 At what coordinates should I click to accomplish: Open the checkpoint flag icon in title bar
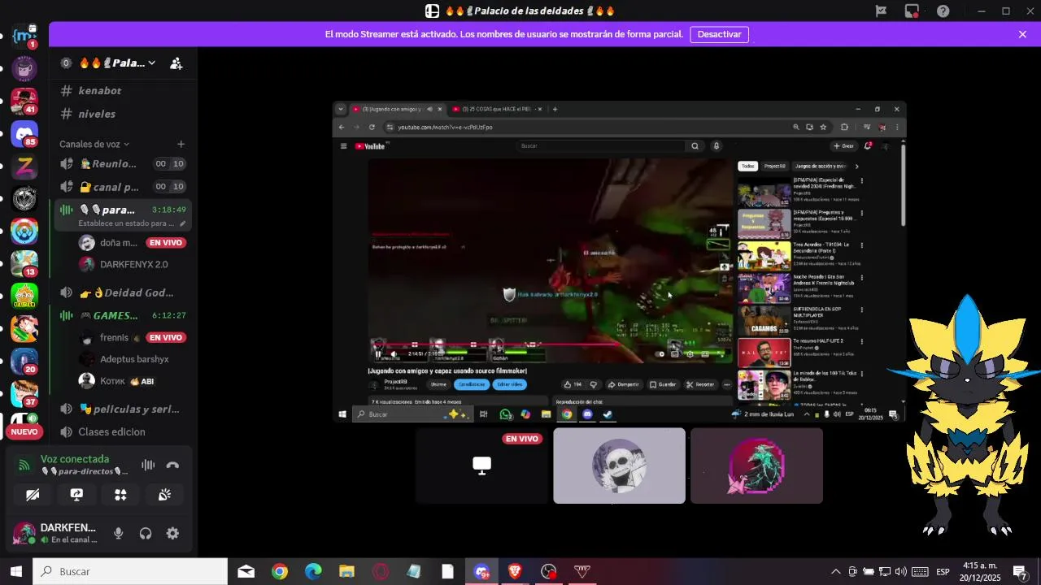coord(881,11)
